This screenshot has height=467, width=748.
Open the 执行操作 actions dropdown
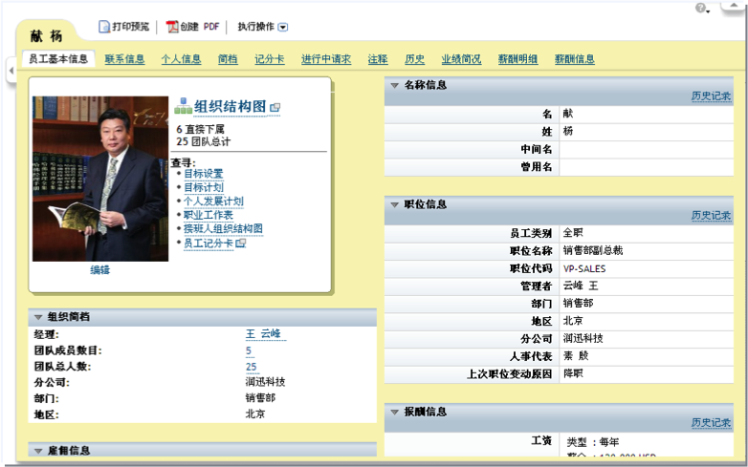282,28
